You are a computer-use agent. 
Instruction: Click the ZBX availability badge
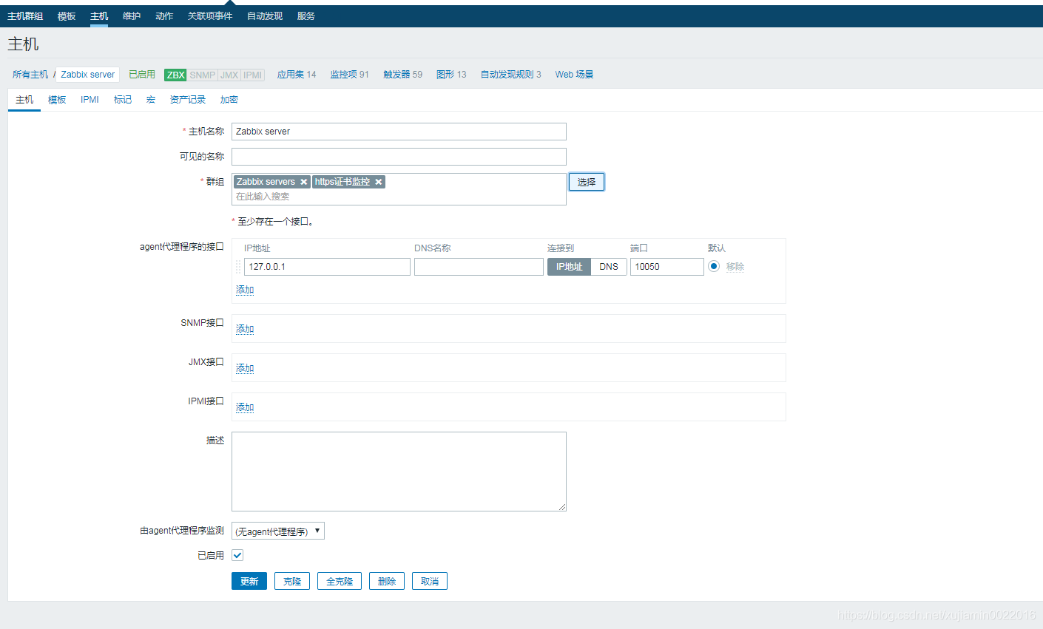(175, 75)
